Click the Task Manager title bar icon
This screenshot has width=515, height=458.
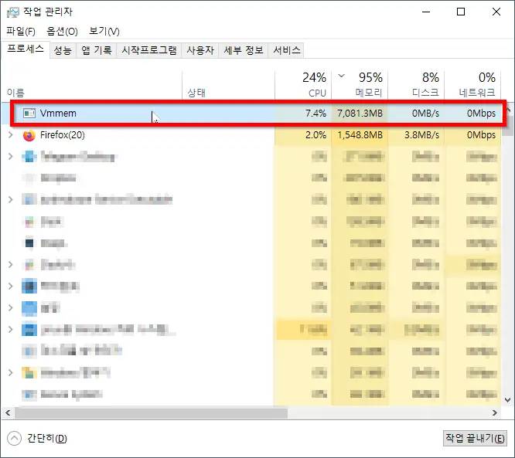tap(13, 12)
